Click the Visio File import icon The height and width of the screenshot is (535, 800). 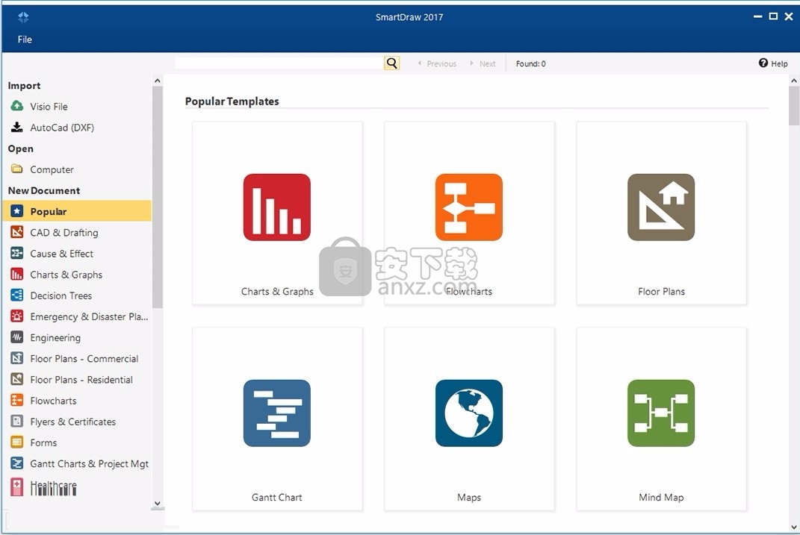(x=17, y=106)
